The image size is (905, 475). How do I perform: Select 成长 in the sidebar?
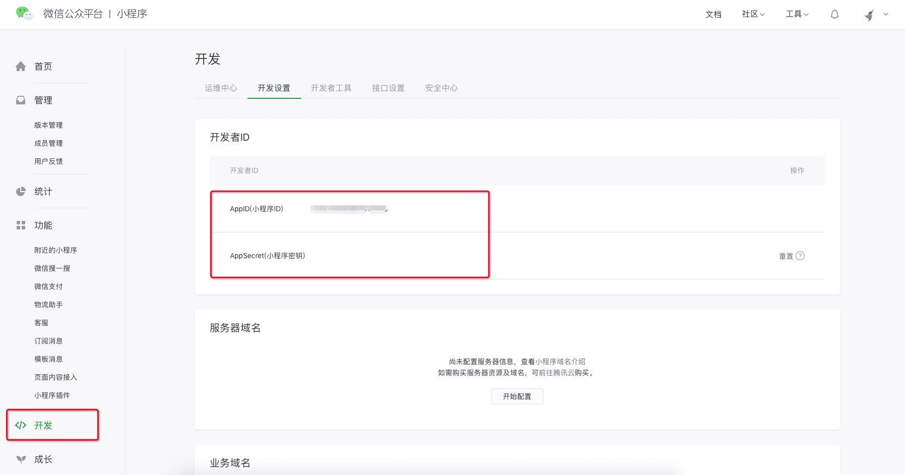pyautogui.click(x=43, y=459)
